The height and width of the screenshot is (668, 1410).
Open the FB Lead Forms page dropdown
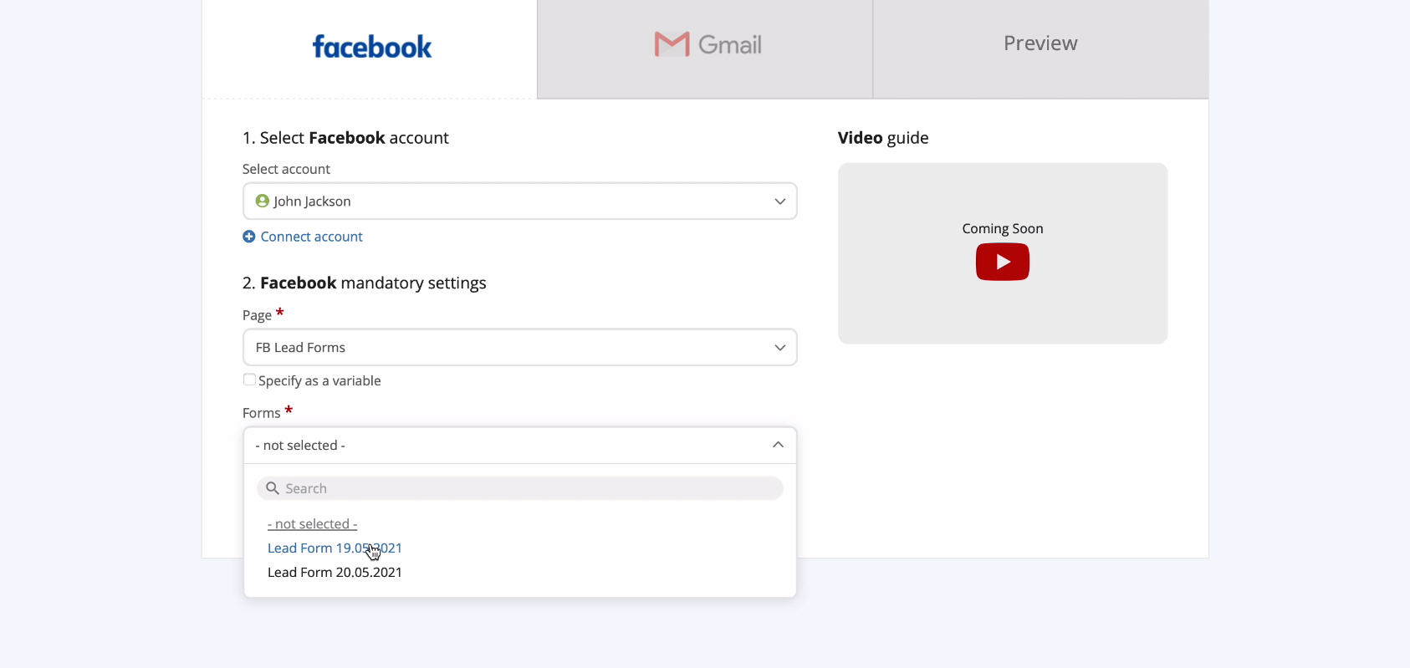(519, 347)
